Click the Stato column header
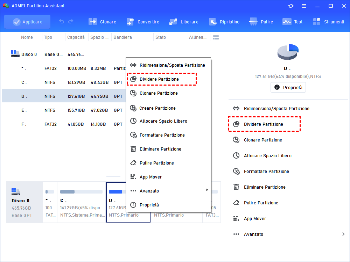This screenshot has width=350, height=262. point(161,37)
